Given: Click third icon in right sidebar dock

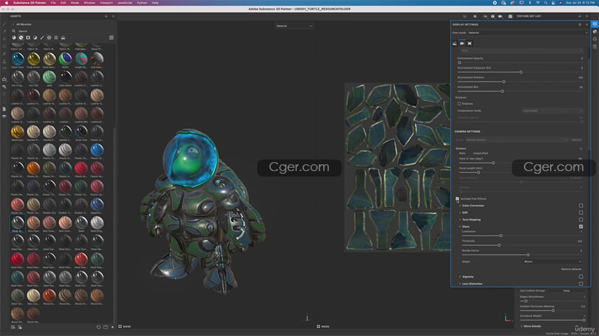Looking at the screenshot, I should (x=594, y=39).
